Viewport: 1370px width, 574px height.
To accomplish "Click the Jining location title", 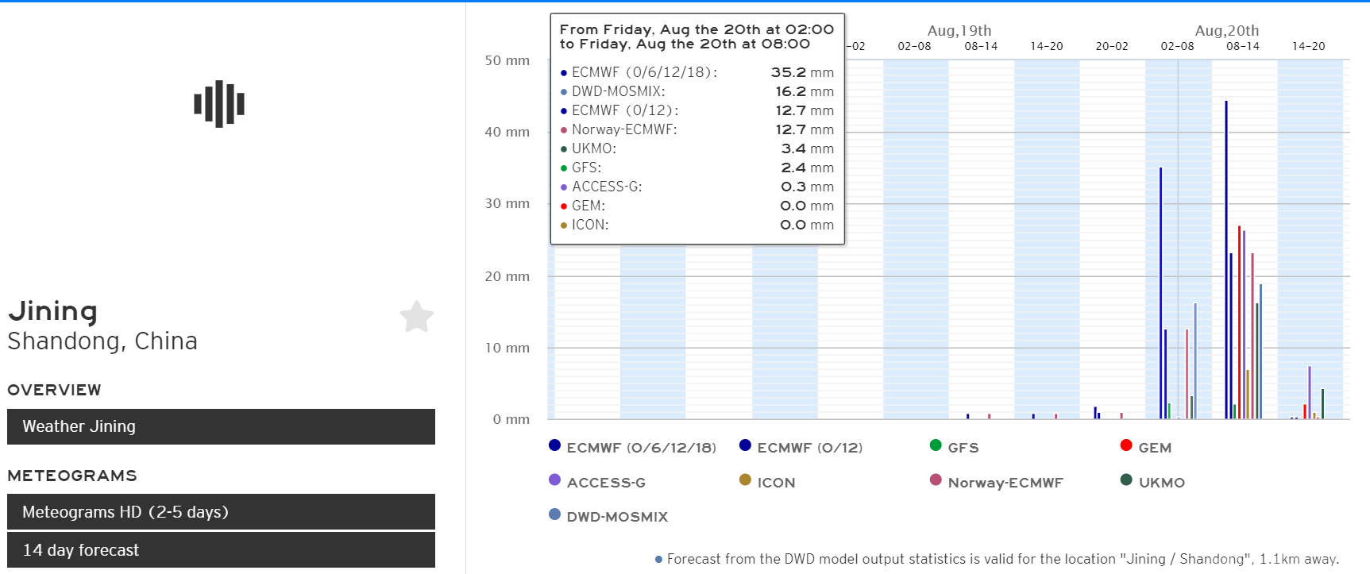I will point(52,310).
